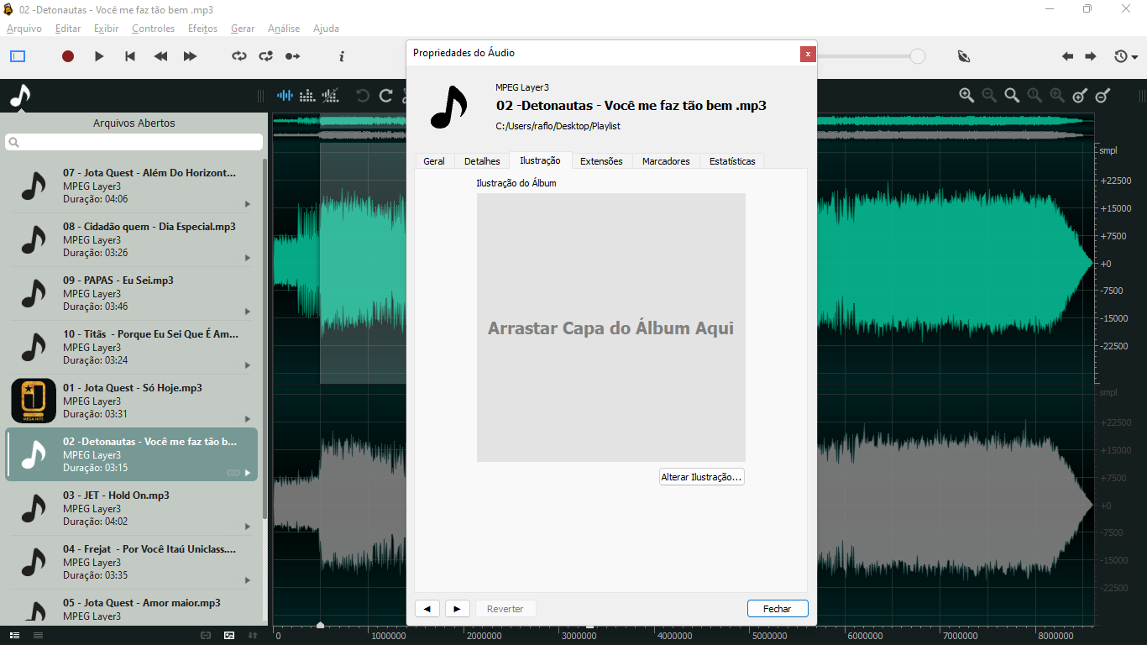Select the waveform view icon
Image resolution: width=1147 pixels, height=645 pixels.
coord(285,96)
